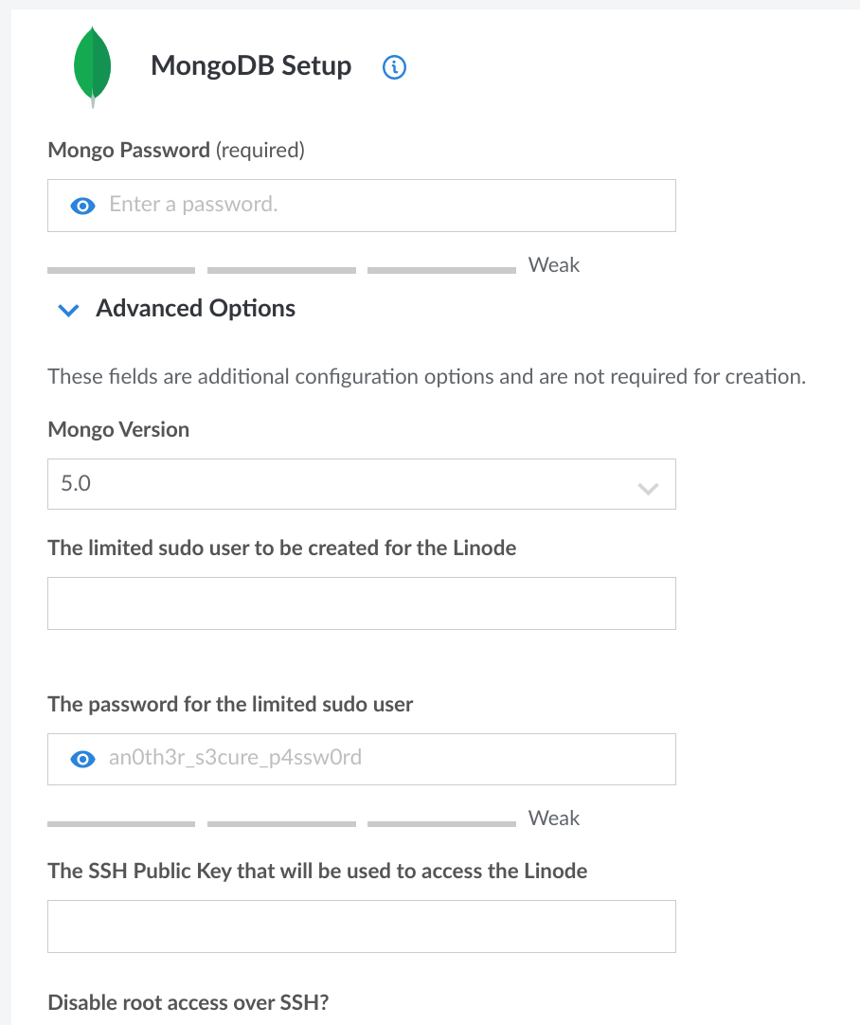Focus the Mongo Password input field

pos(388,206)
